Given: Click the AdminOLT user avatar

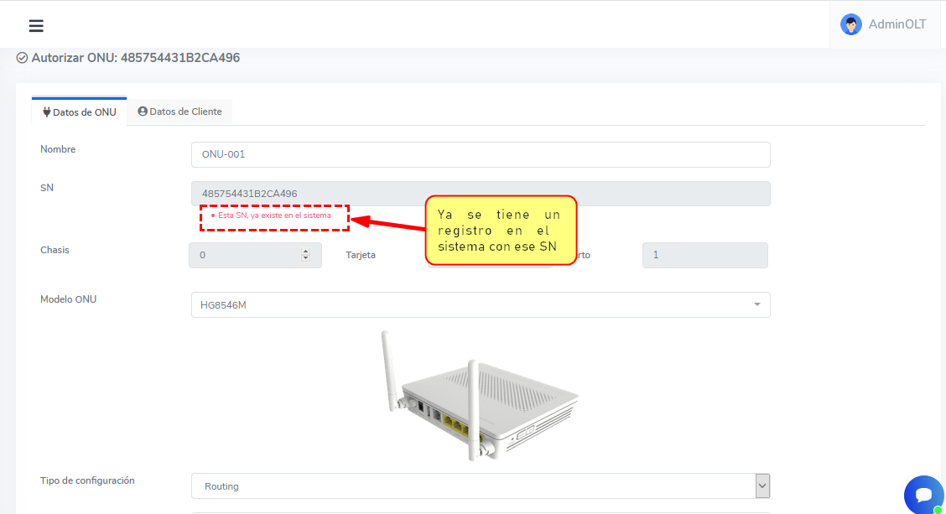Looking at the screenshot, I should pos(851,24).
